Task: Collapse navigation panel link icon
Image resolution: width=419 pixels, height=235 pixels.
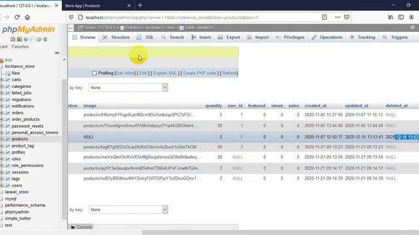Action: pyautogui.click(x=57, y=53)
